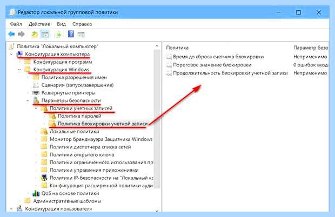Image resolution: width=335 pixels, height=217 pixels.
Task: Click the Локальные политики folder icon
Action: [44, 131]
